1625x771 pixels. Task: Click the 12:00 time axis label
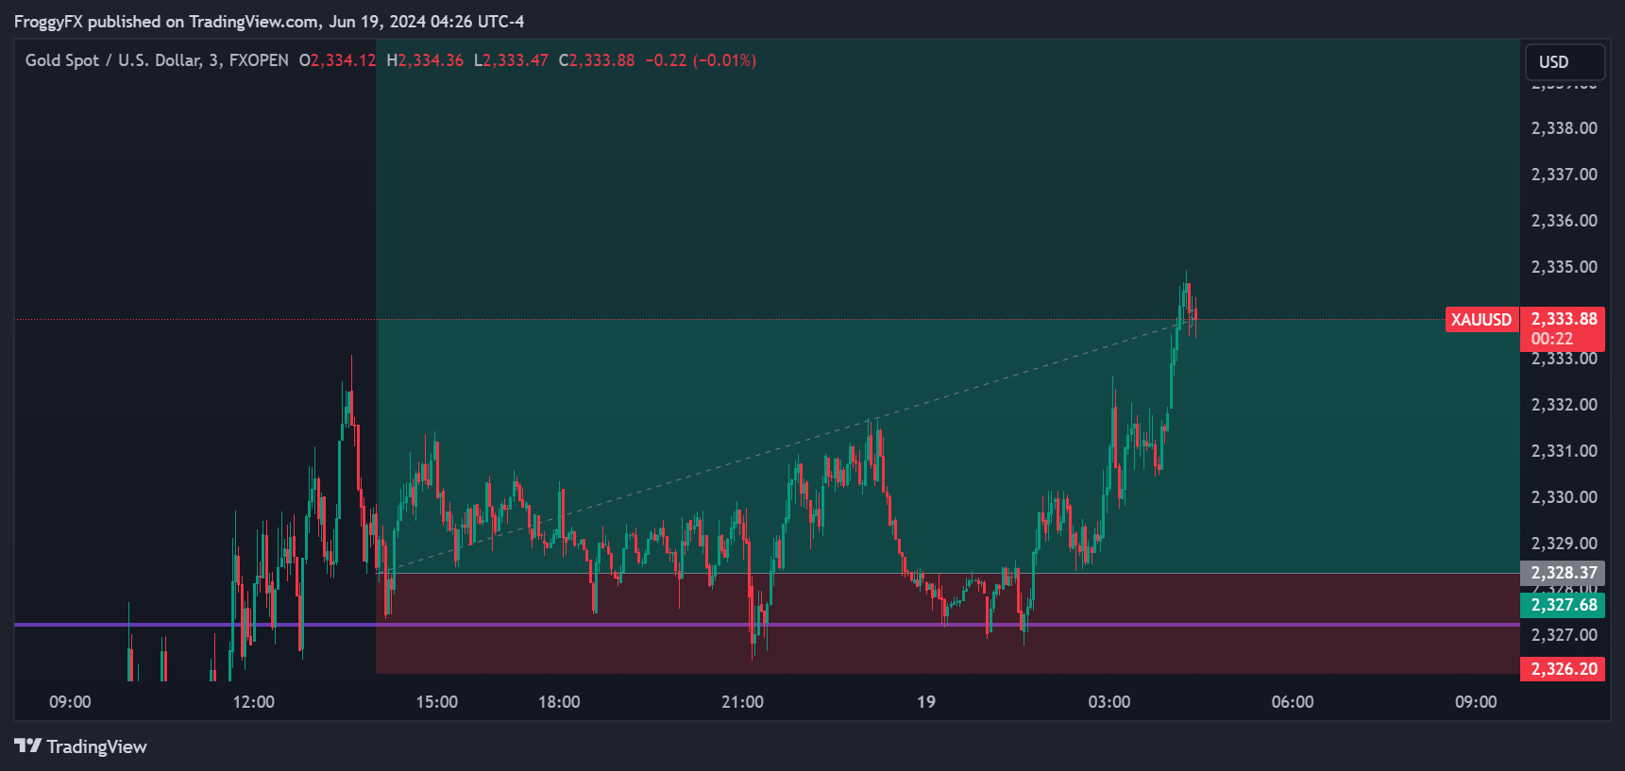[253, 702]
